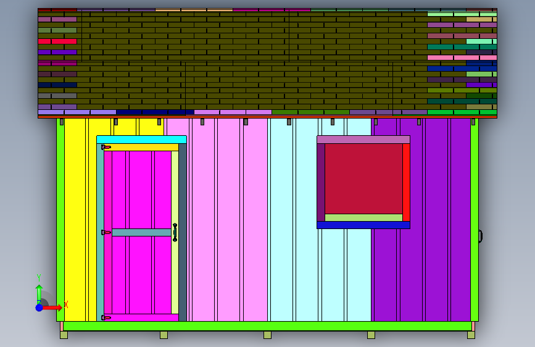Select the bright red shingle on the roof's left edge

pos(57,41)
